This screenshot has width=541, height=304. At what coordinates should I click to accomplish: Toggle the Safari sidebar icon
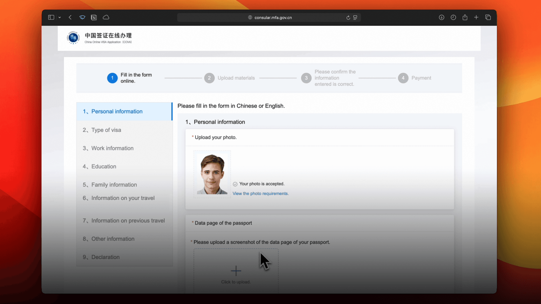(51, 17)
